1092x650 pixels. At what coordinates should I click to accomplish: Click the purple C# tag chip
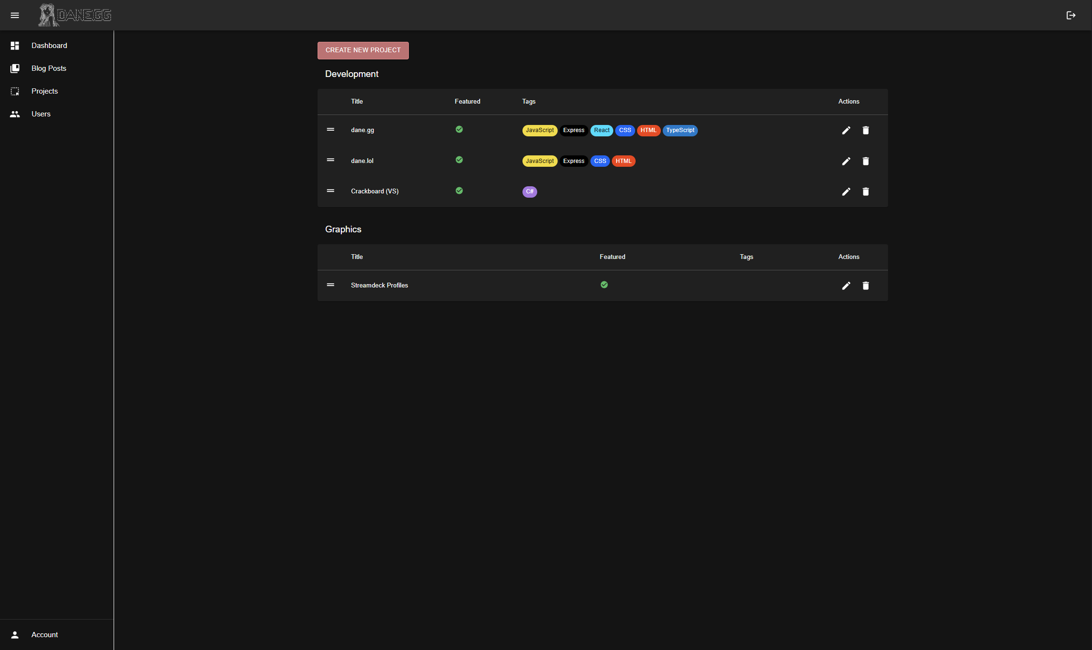coord(529,191)
